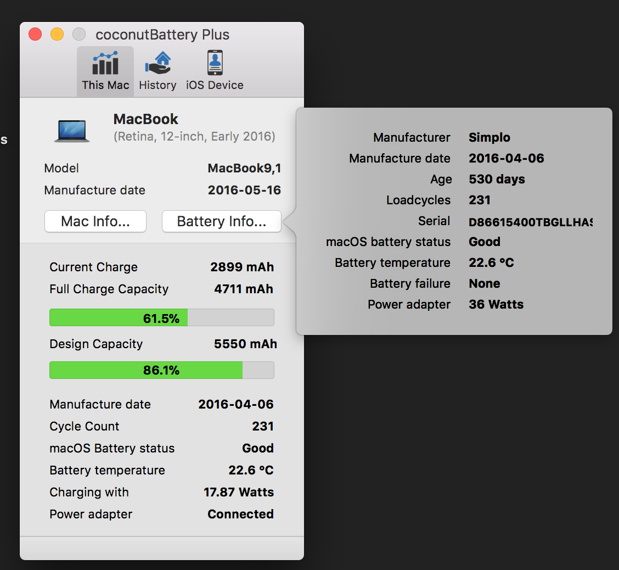Click the Loadcycles 231 value in popover
Image resolution: width=619 pixels, height=570 pixels.
(x=480, y=200)
